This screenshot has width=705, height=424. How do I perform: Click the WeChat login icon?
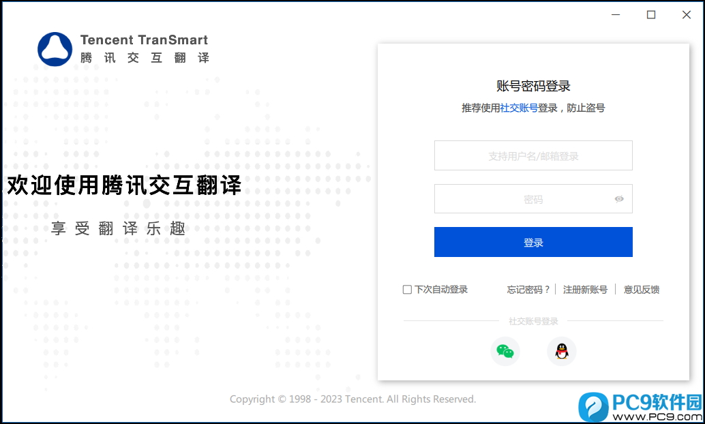(505, 351)
